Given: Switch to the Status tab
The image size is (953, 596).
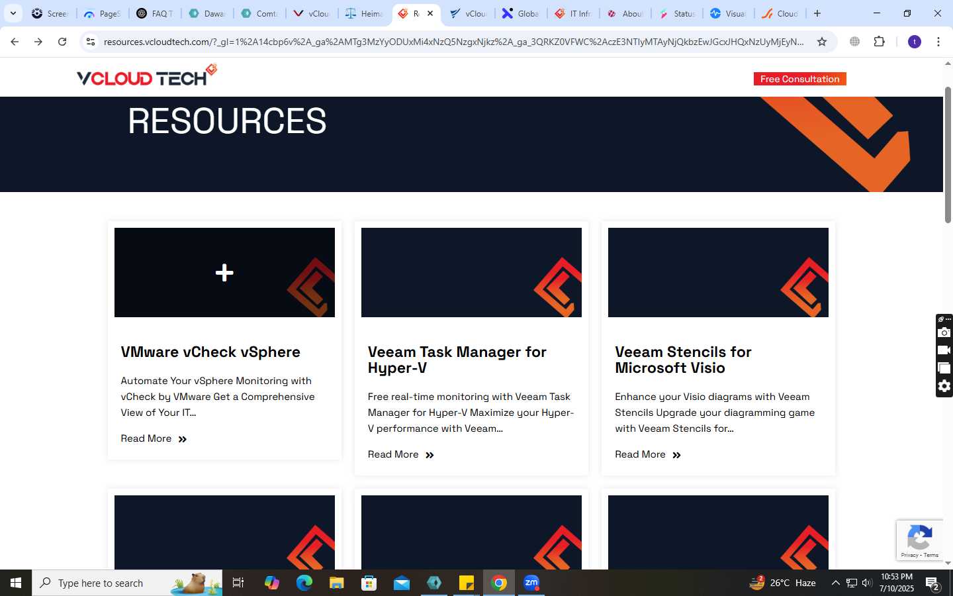Looking at the screenshot, I should coord(677,13).
